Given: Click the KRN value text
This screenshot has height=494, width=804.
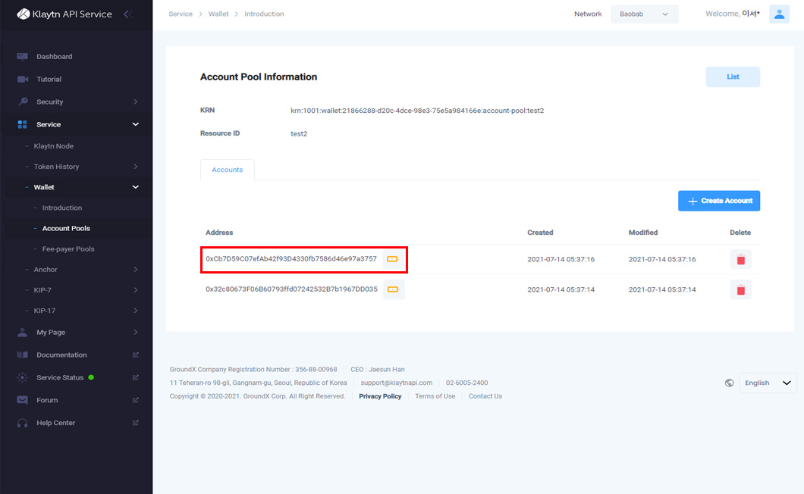Looking at the screenshot, I should 417,111.
